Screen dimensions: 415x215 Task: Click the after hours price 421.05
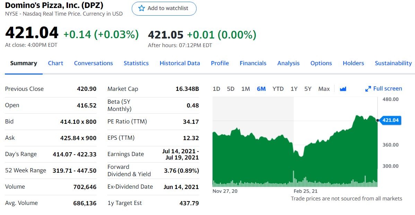pos(166,35)
